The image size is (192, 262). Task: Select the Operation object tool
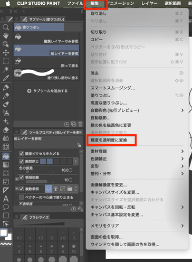coord(6,44)
